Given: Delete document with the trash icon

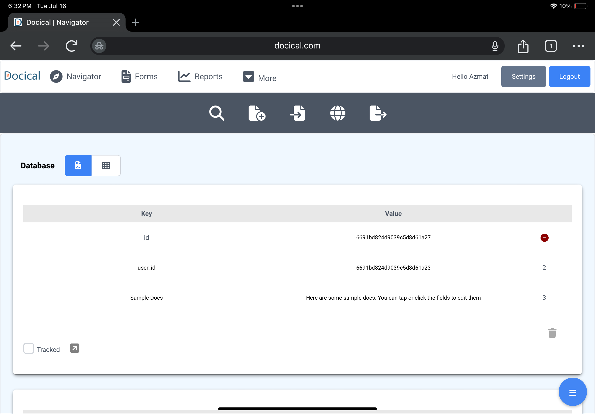Looking at the screenshot, I should tap(552, 333).
